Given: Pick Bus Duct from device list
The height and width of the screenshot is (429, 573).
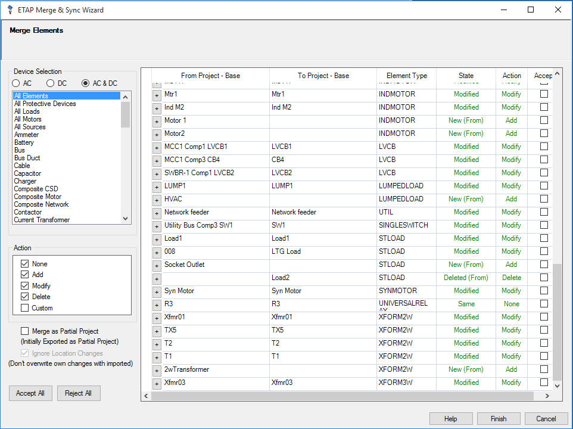Looking at the screenshot, I should [x=67, y=158].
